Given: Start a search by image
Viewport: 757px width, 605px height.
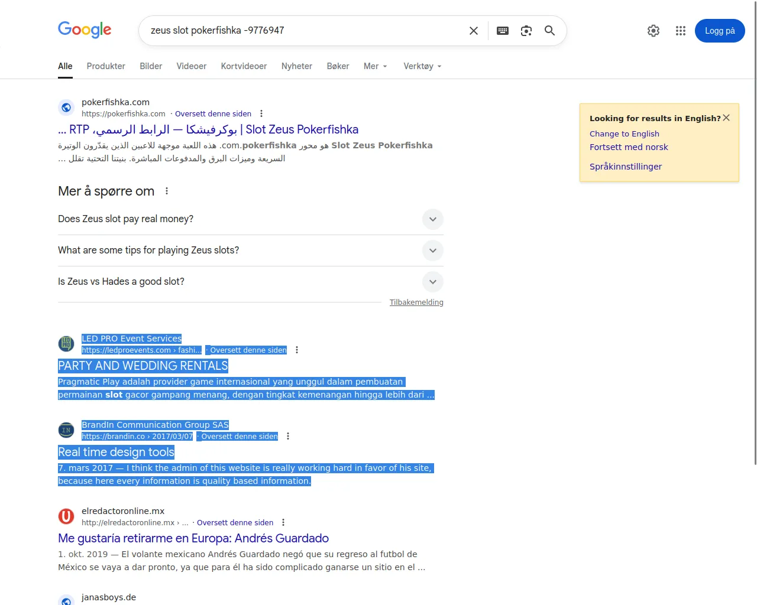Looking at the screenshot, I should click(526, 31).
